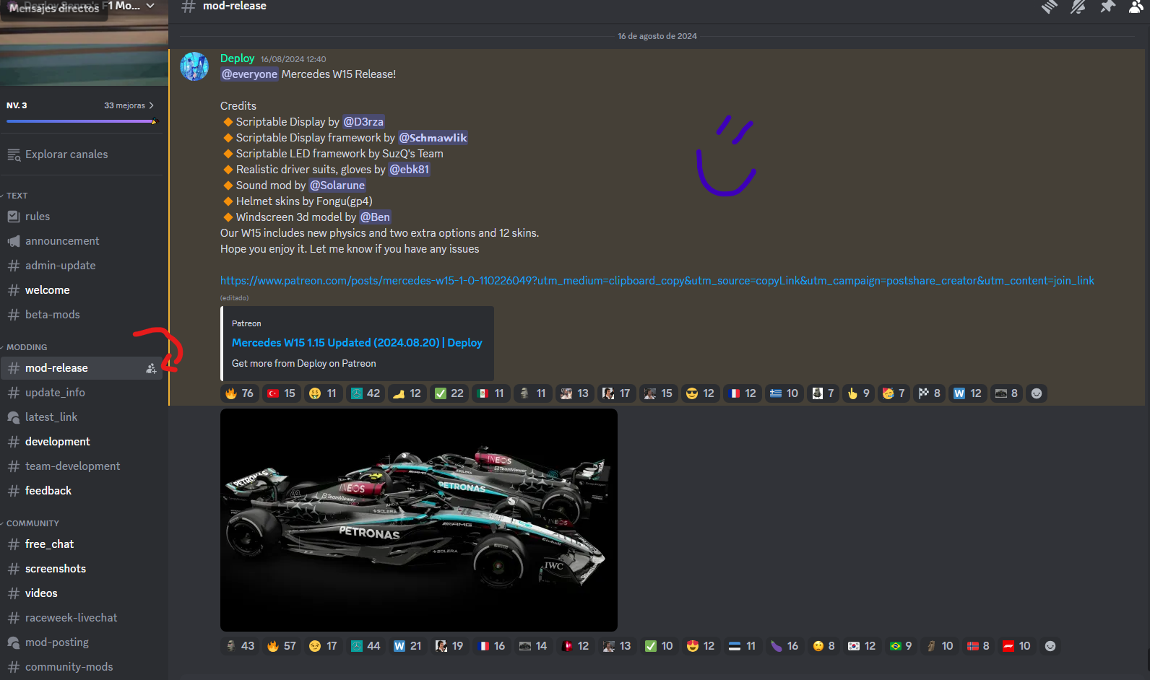
Task: Open Mercedes W15 1.15 Updated embed title
Action: click(x=357, y=343)
